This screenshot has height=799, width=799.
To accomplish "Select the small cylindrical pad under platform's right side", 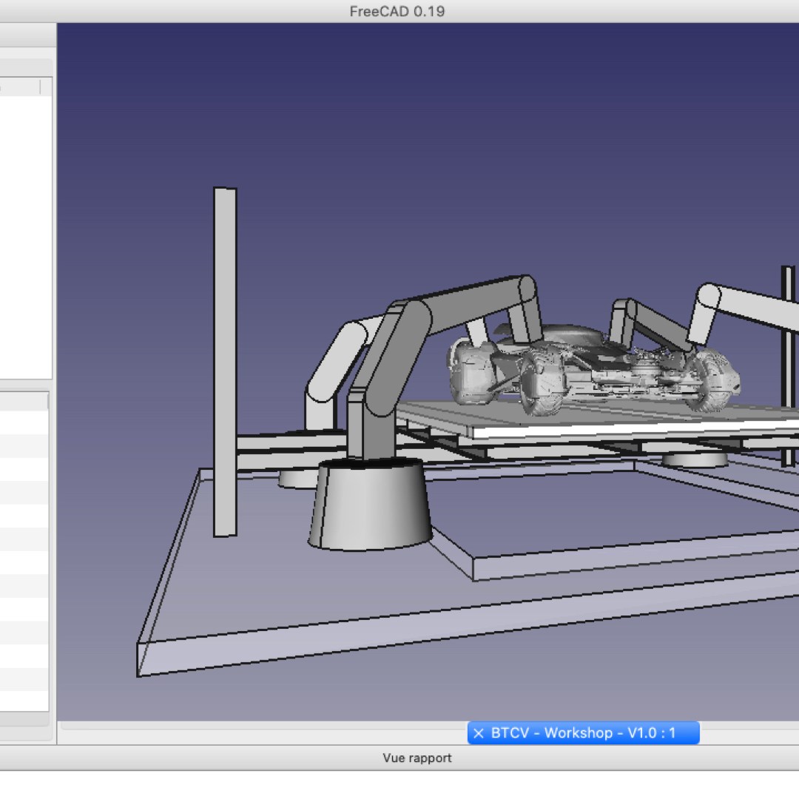I will tap(694, 460).
